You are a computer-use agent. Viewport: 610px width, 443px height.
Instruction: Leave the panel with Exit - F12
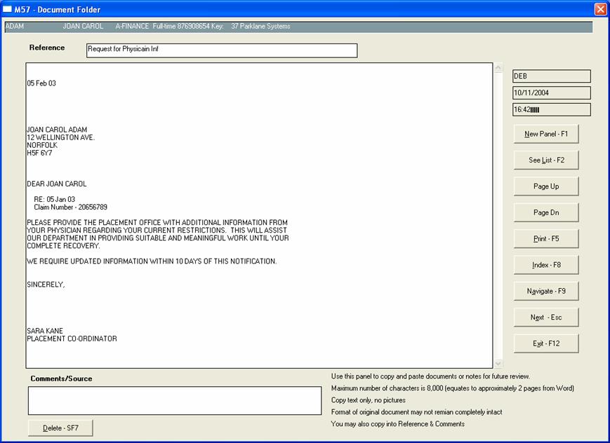(546, 343)
